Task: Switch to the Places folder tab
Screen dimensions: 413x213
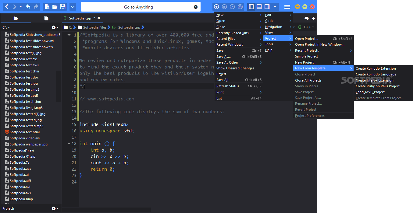Action: tap(16, 18)
